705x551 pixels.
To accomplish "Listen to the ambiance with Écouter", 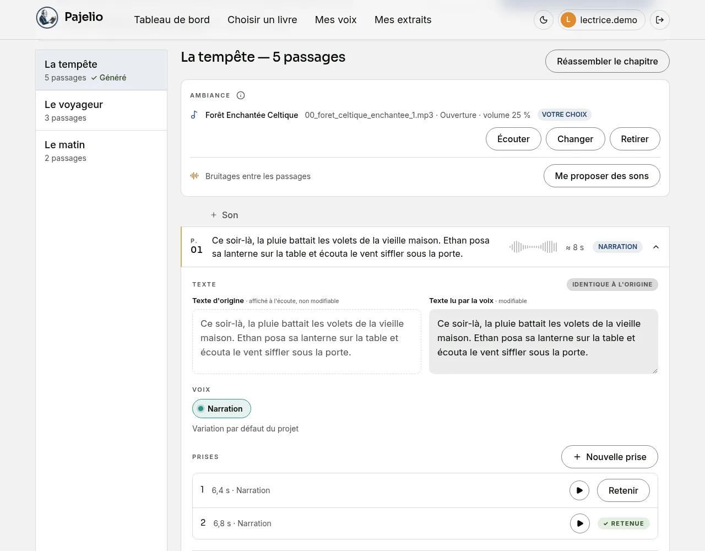I will (513, 139).
